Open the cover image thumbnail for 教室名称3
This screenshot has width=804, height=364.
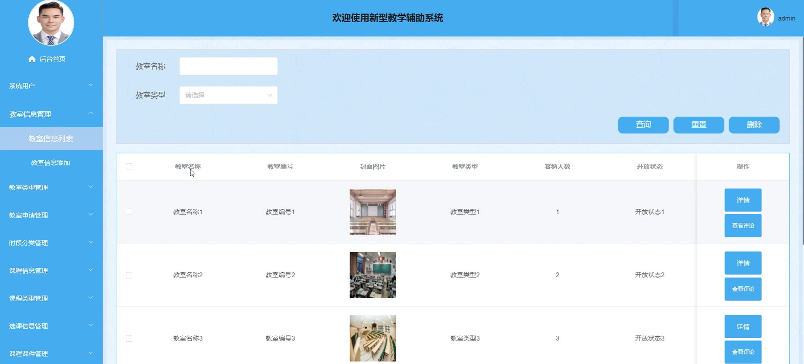coord(372,338)
